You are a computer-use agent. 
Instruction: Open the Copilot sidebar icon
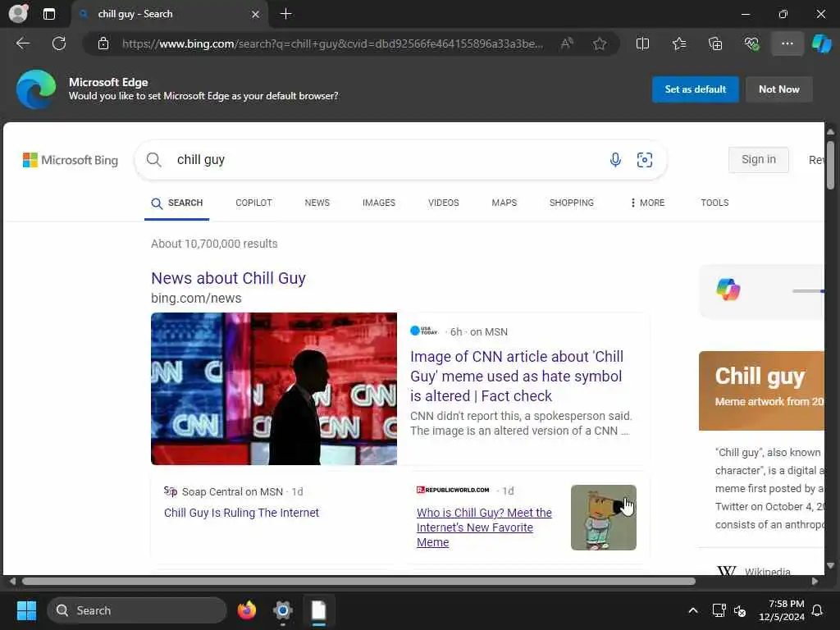pyautogui.click(x=821, y=43)
